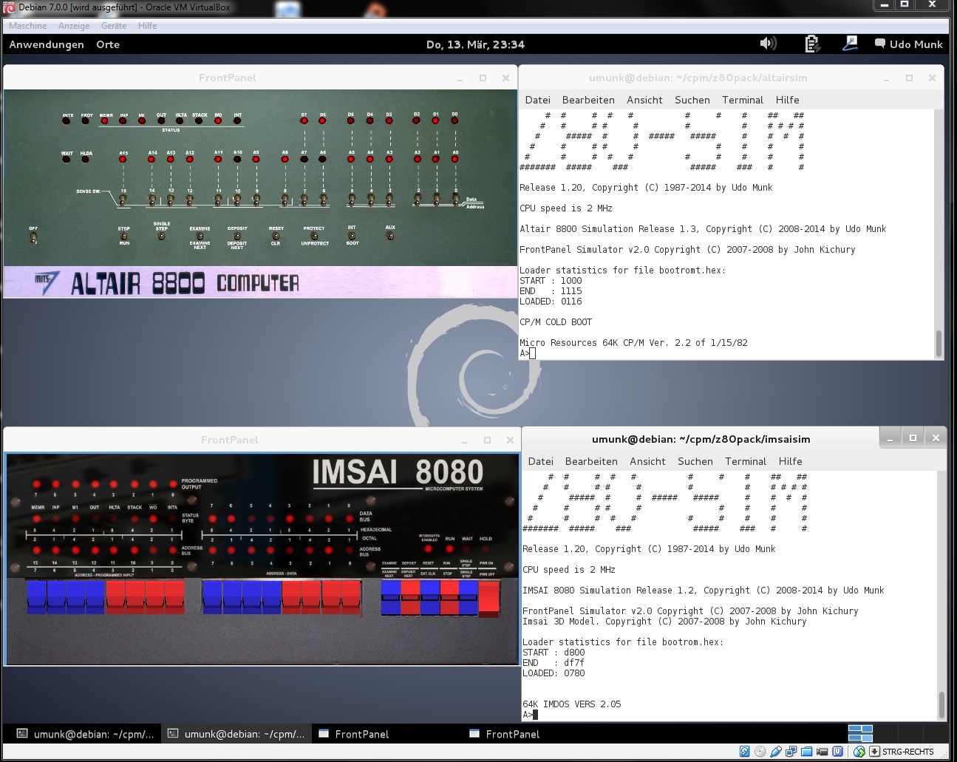Open the network connection icon in top panel

tap(850, 44)
